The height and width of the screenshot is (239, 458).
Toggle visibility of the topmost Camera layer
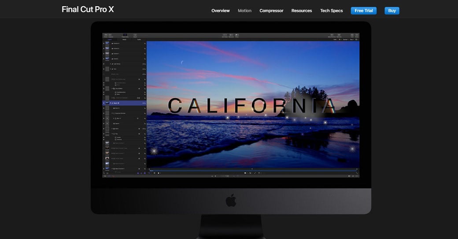[x=104, y=44]
